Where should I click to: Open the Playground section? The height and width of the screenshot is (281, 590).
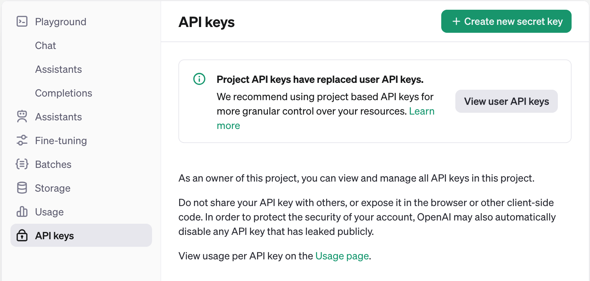coord(61,22)
